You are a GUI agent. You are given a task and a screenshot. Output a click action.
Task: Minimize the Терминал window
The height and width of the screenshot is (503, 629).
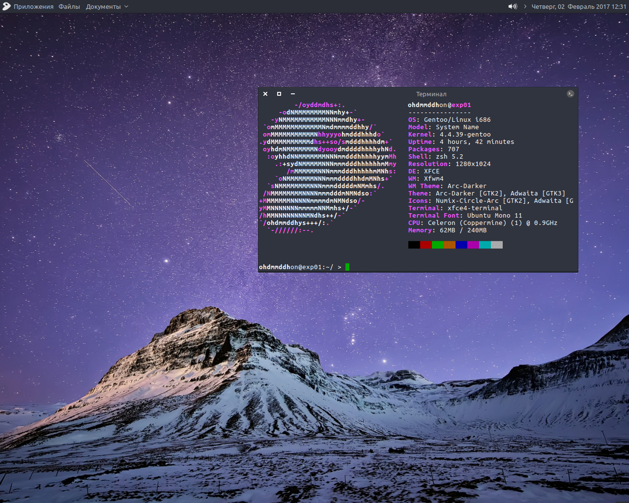tap(293, 94)
